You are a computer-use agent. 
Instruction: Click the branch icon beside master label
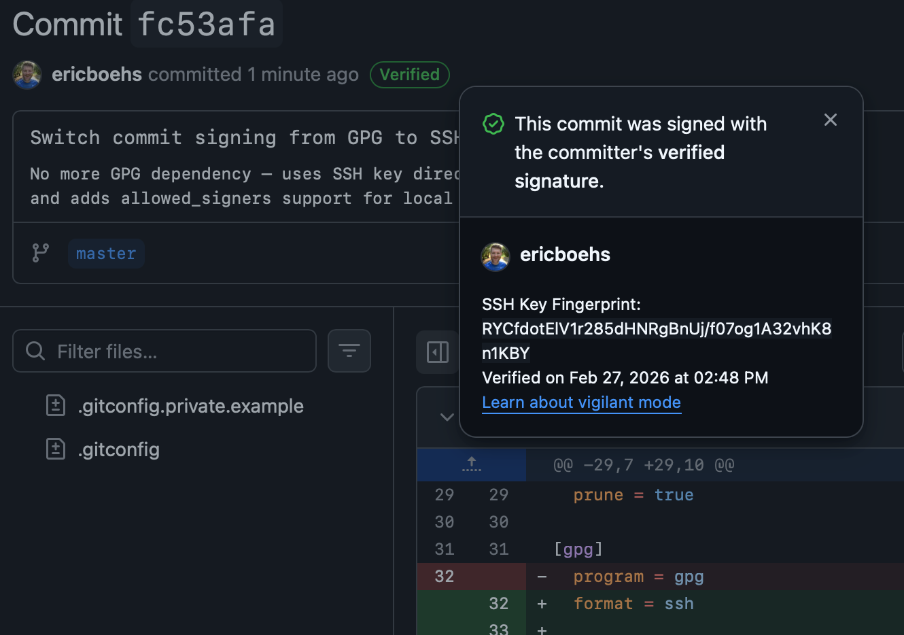41,253
